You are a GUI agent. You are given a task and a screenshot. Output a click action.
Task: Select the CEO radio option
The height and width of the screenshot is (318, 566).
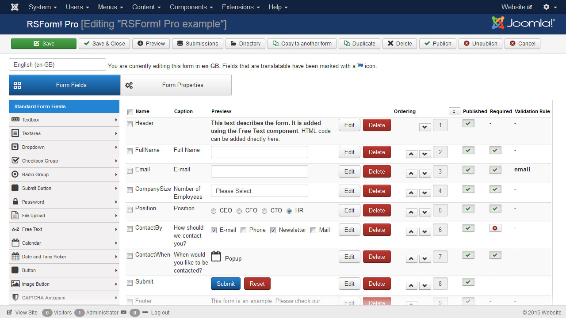coord(214,211)
